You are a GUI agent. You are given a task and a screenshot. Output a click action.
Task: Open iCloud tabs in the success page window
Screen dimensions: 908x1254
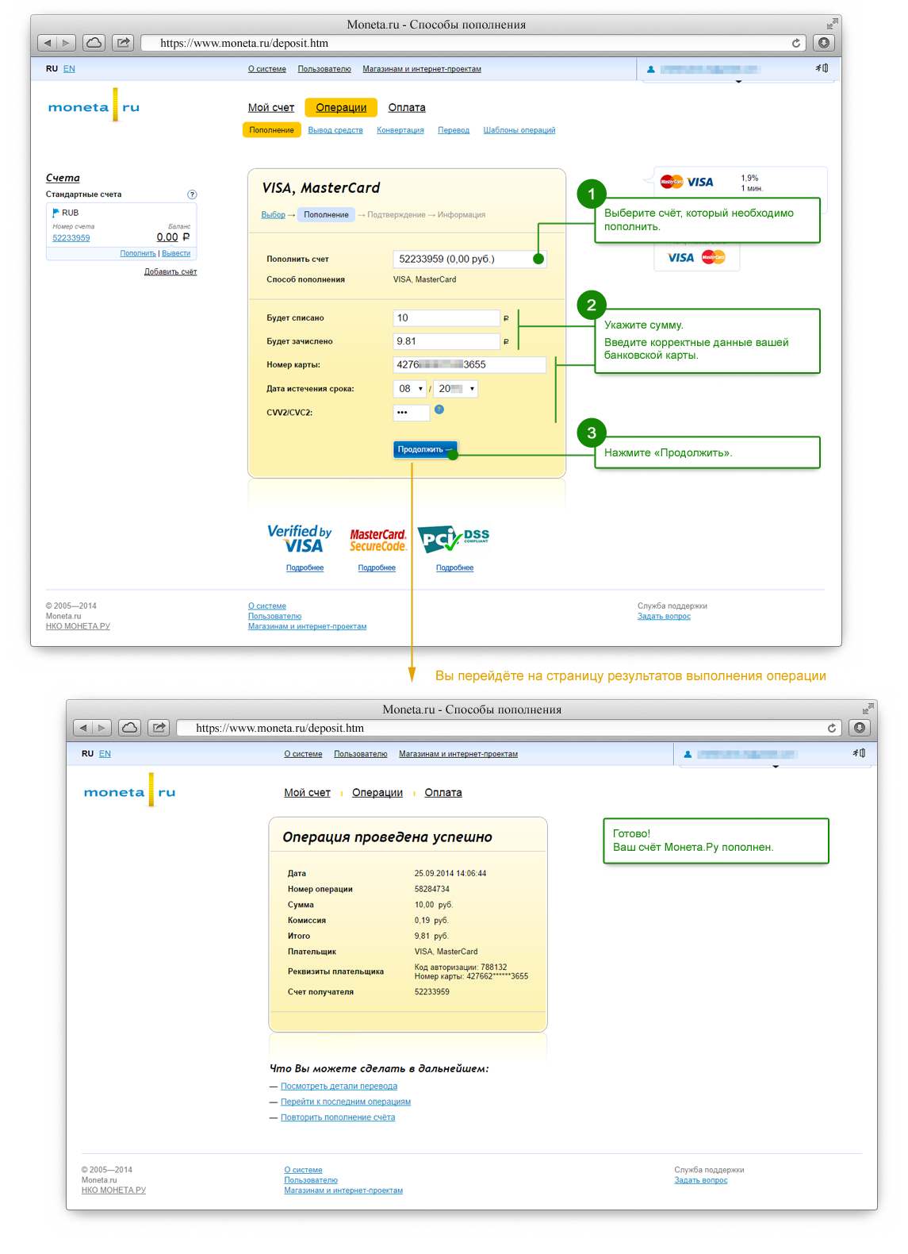(129, 728)
